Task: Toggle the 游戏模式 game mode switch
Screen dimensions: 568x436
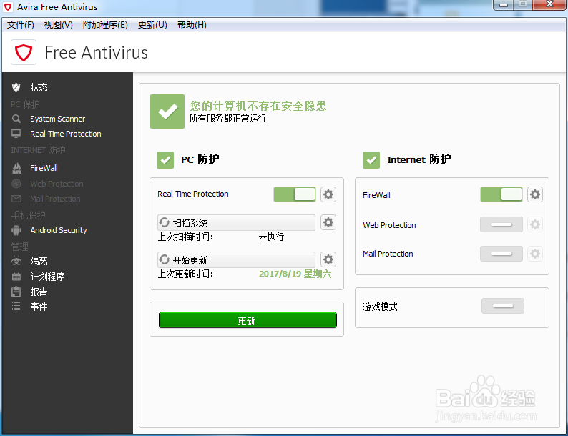Action: pyautogui.click(x=502, y=306)
